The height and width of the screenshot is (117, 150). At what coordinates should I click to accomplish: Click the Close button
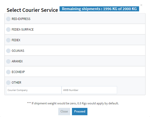pyautogui.click(x=64, y=111)
